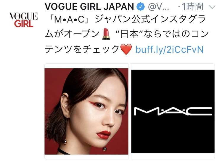This screenshot has height=165, width=222.
Task: Open VOGUE GIRL JAPAN account name
Action: (89, 7)
